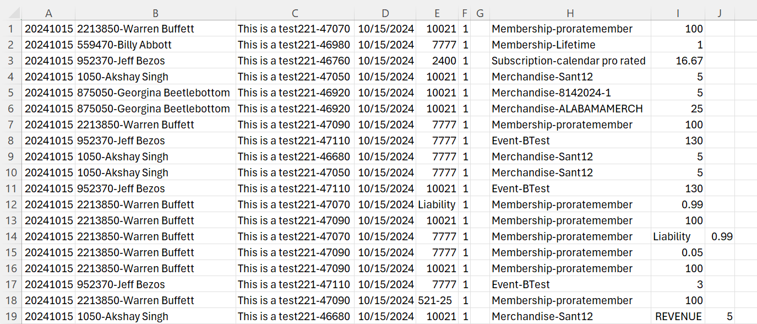Click the Liability cell in column I
757x324 pixels.
pos(678,236)
